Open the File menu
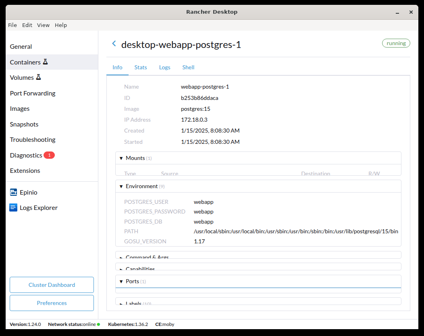Viewport: 424px width, 336px height. click(12, 25)
